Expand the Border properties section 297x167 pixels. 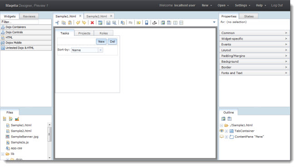click(254, 67)
